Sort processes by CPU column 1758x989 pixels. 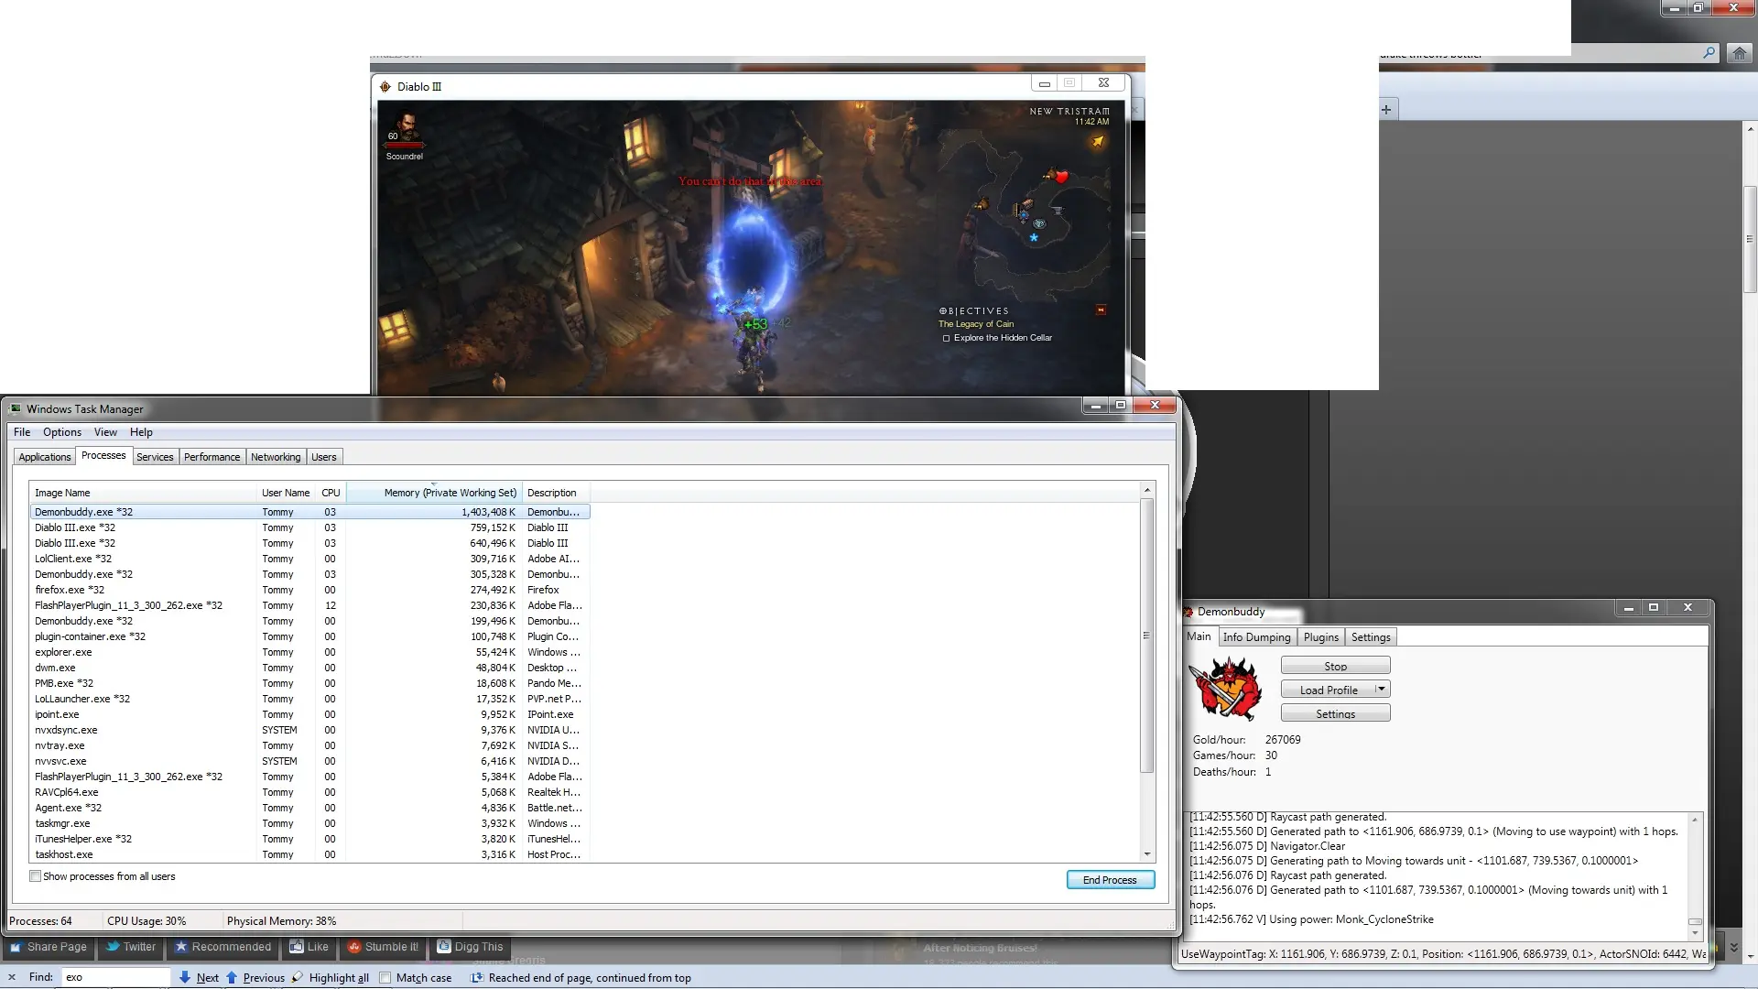coord(331,493)
